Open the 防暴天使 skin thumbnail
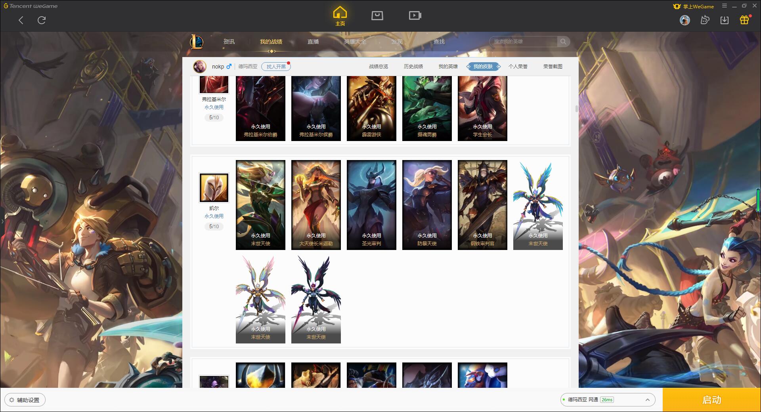The width and height of the screenshot is (761, 412). coord(427,205)
